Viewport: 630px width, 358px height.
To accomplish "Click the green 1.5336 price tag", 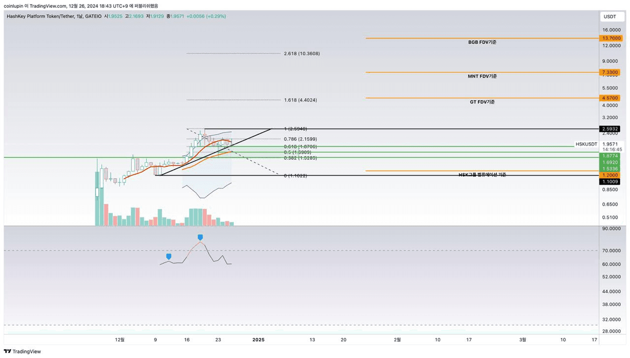I will click(610, 169).
